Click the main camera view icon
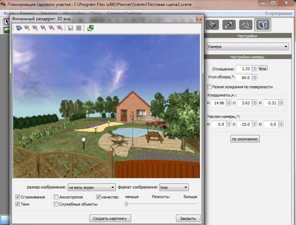 pyautogui.click(x=19, y=28)
